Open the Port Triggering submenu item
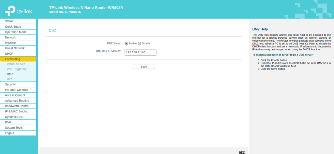 16,69
